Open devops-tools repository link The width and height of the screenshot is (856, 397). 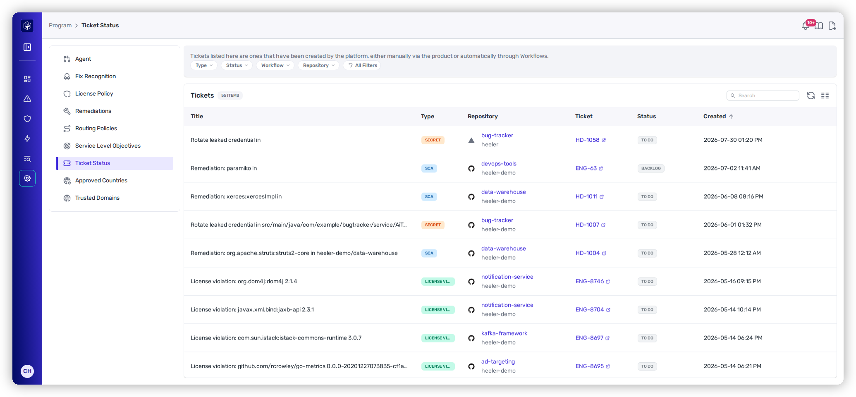499,164
